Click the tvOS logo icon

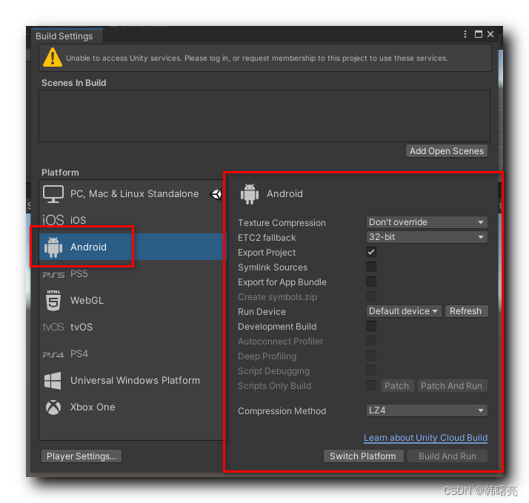(x=53, y=327)
